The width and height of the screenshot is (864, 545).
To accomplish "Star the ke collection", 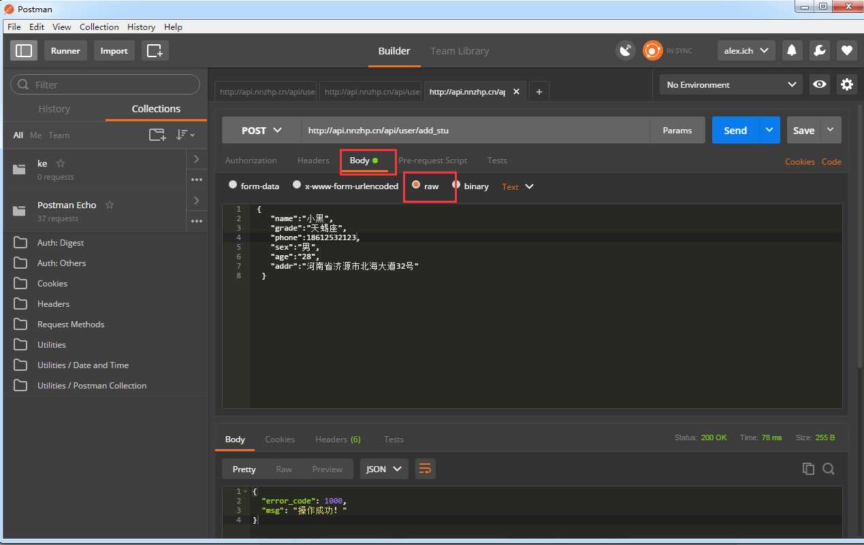I will (61, 163).
